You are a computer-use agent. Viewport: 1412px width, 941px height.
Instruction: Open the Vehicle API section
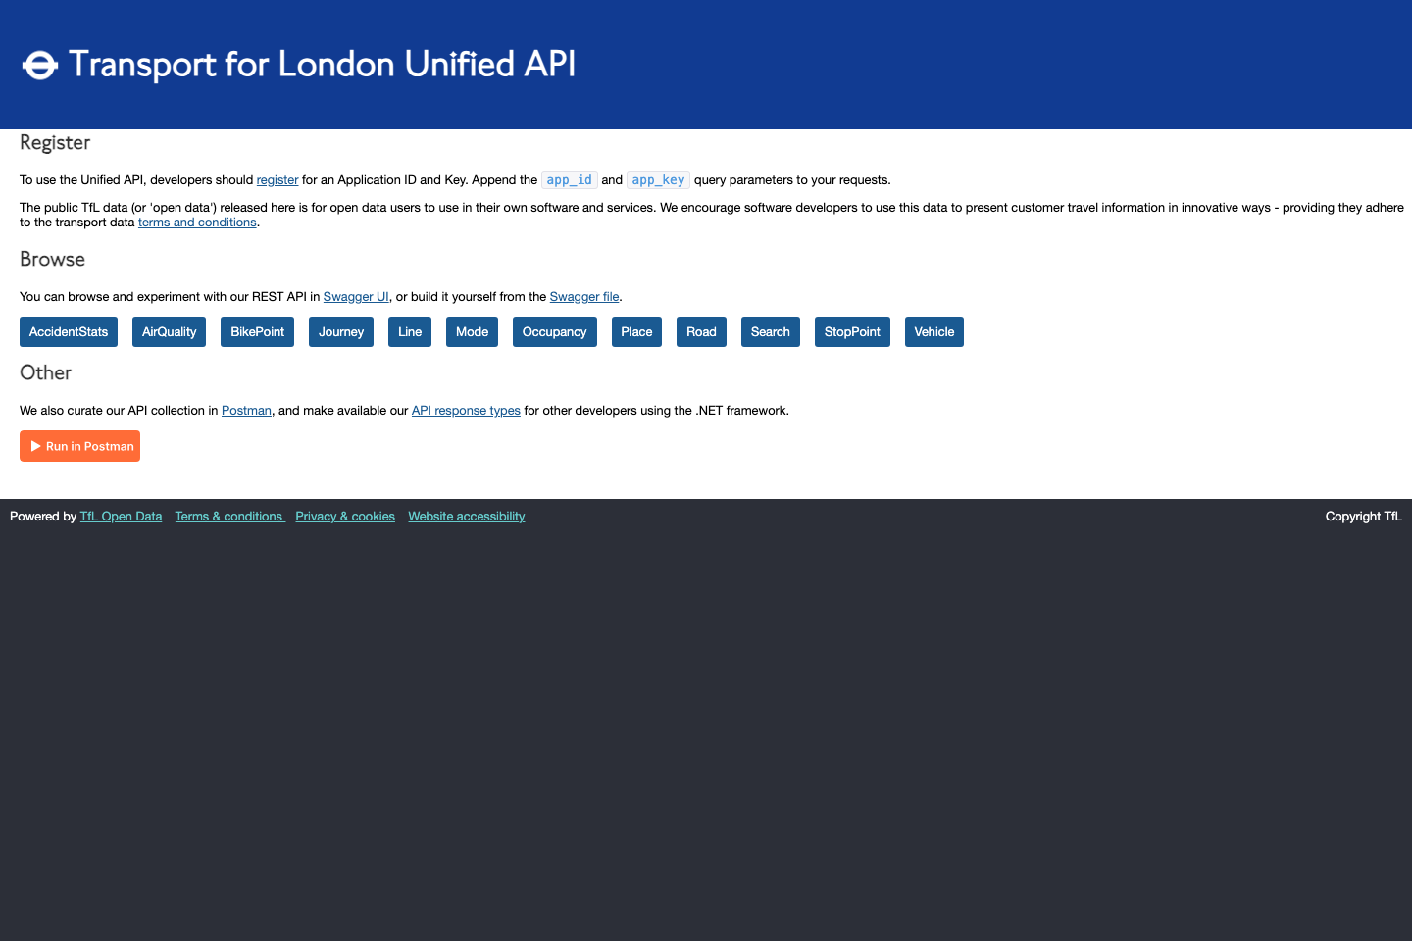tap(933, 331)
